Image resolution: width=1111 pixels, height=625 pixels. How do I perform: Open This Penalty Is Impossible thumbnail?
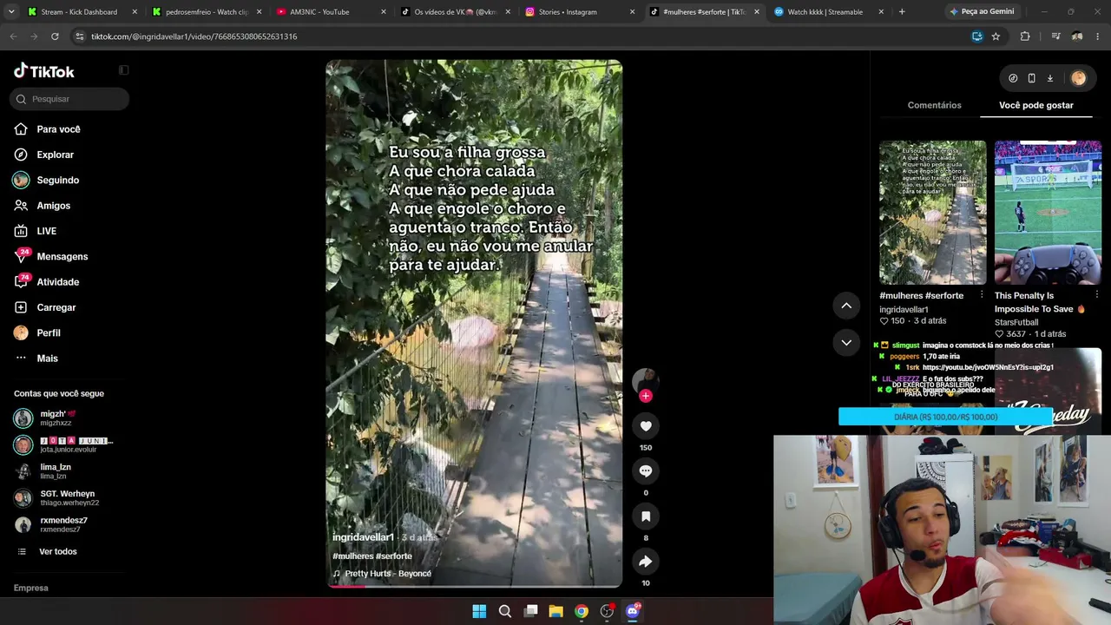coord(1048,213)
